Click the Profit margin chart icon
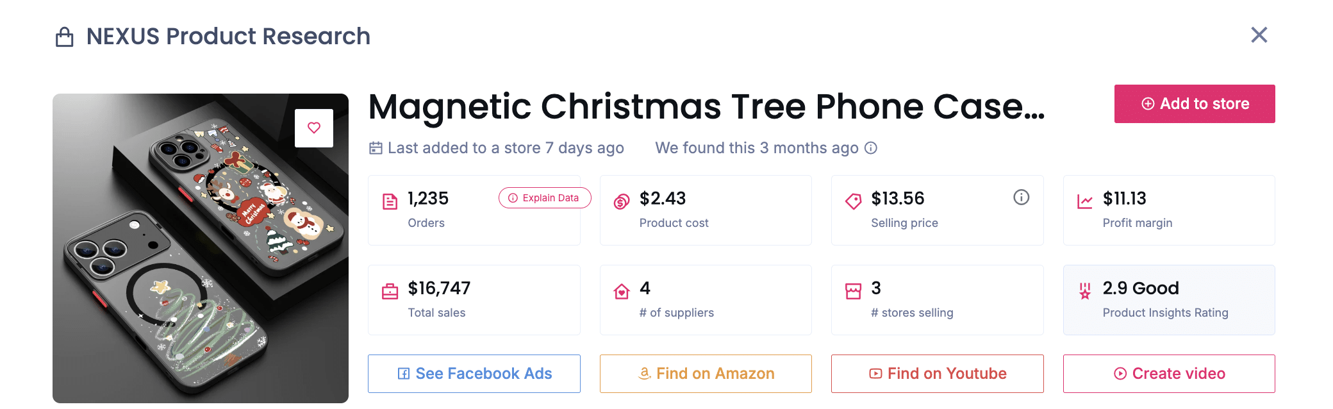 point(1084,202)
